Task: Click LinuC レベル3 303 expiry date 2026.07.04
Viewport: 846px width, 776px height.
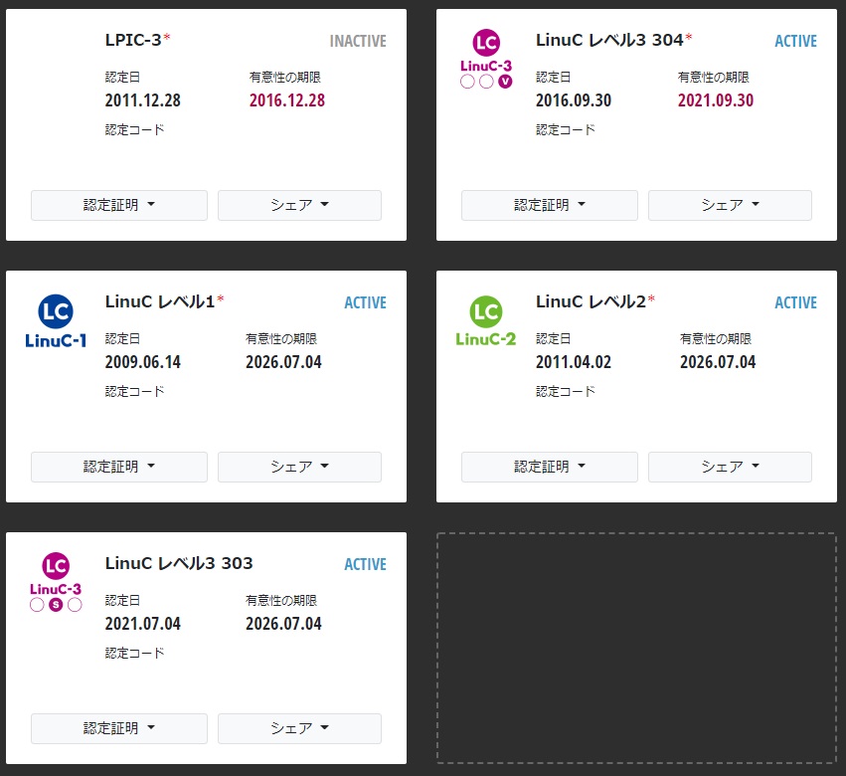Action: 283,624
